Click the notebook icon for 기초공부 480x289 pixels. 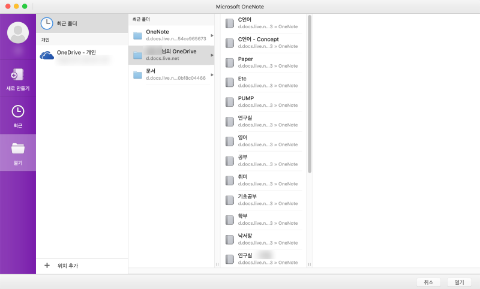pyautogui.click(x=230, y=200)
